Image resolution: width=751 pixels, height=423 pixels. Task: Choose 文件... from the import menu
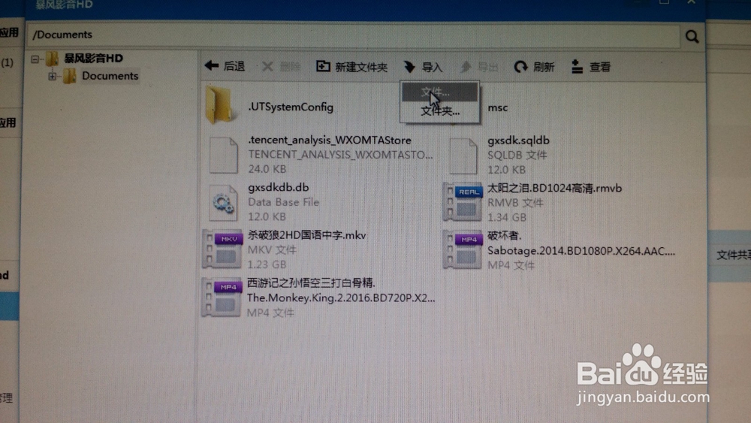click(x=439, y=92)
